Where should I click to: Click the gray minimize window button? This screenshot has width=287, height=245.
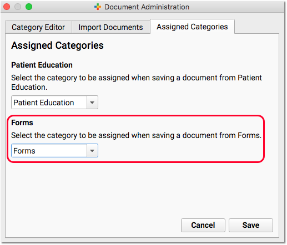pyautogui.click(x=18, y=7)
